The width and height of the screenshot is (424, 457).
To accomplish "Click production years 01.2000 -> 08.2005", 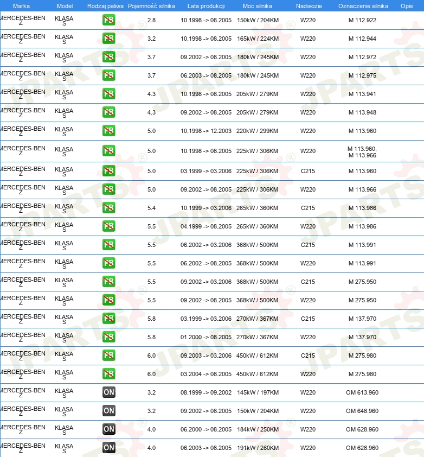I will pyautogui.click(x=206, y=337).
